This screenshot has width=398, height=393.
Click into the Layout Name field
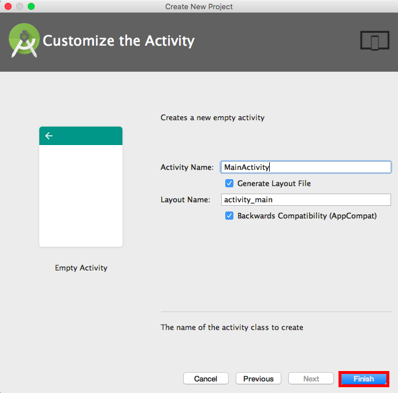click(306, 199)
